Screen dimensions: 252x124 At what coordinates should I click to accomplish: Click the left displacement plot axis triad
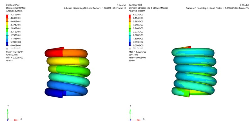point(9,113)
